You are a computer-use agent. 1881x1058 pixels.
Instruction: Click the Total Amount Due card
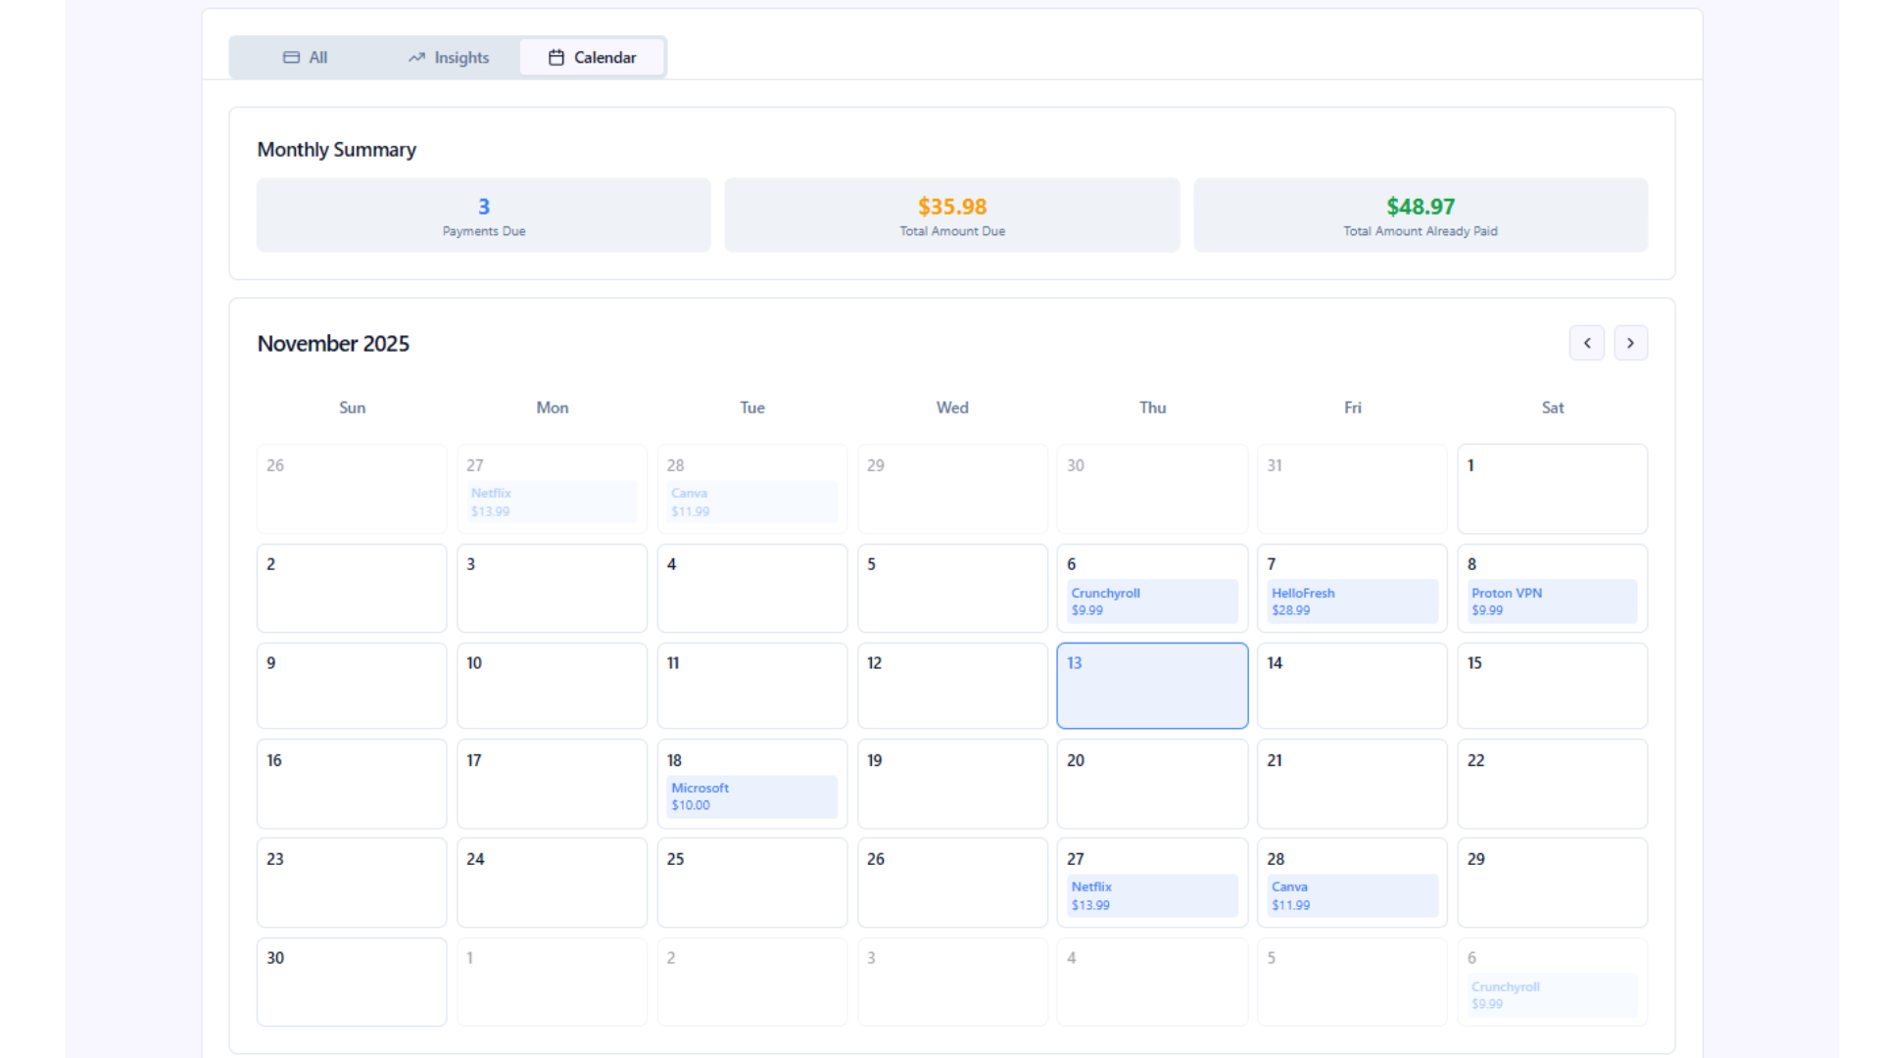pyautogui.click(x=951, y=215)
